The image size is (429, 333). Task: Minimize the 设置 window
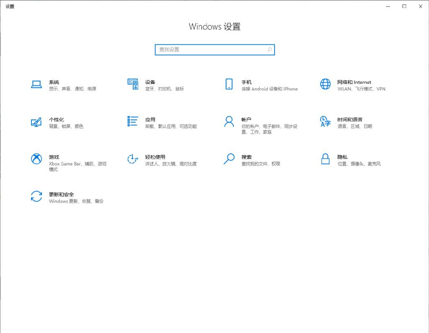pos(388,6)
